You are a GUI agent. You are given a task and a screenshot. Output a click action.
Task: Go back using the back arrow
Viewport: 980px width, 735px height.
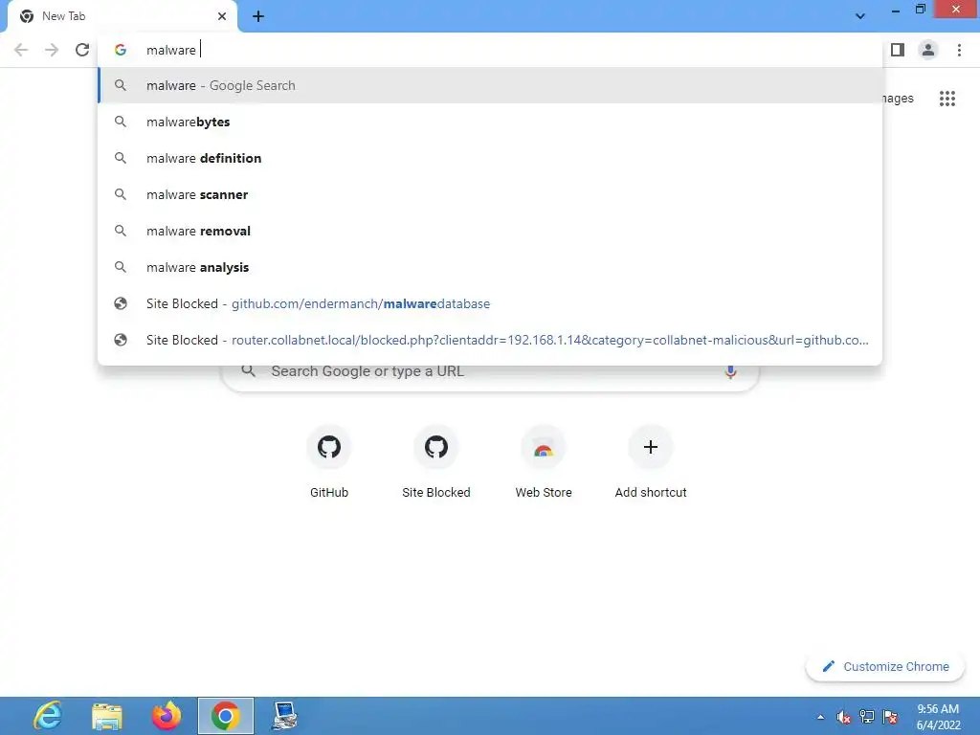coord(21,50)
